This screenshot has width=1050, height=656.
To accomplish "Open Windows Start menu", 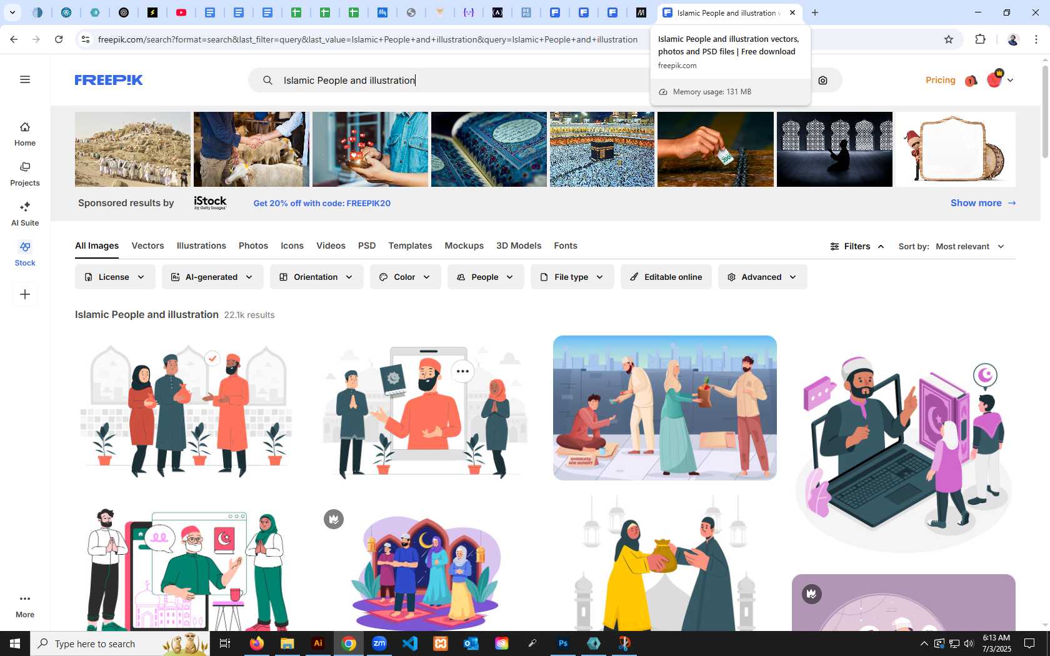I will tap(15, 644).
